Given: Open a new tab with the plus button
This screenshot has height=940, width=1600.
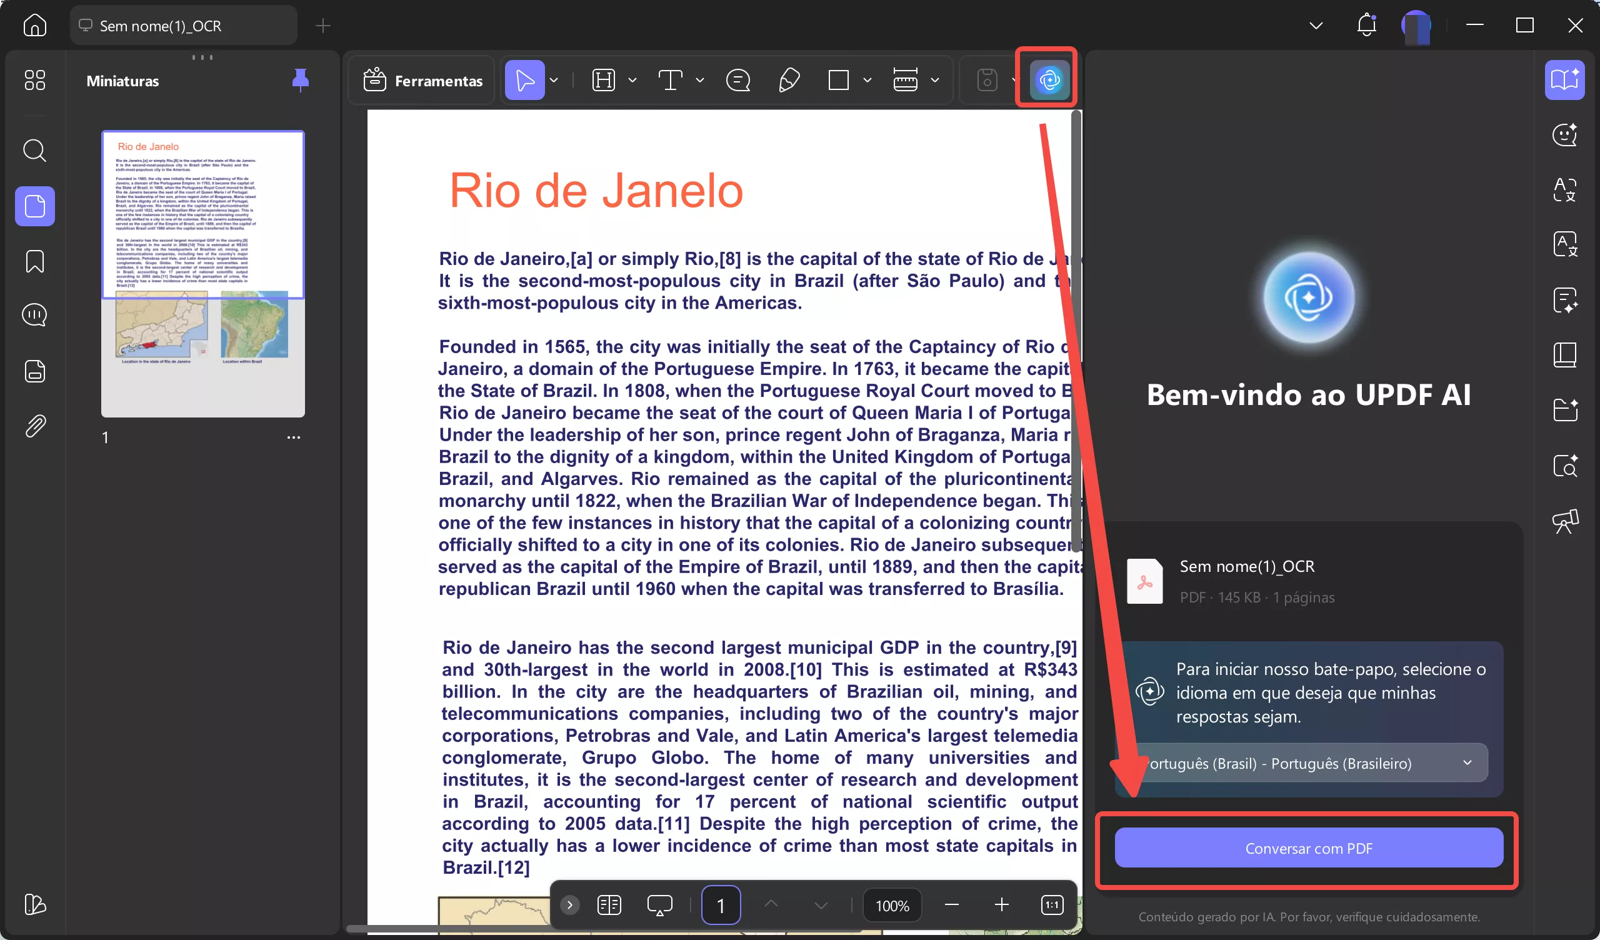Looking at the screenshot, I should click(322, 26).
